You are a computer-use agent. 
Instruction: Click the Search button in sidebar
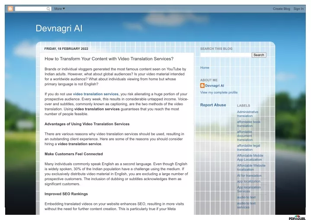tap(259, 55)
